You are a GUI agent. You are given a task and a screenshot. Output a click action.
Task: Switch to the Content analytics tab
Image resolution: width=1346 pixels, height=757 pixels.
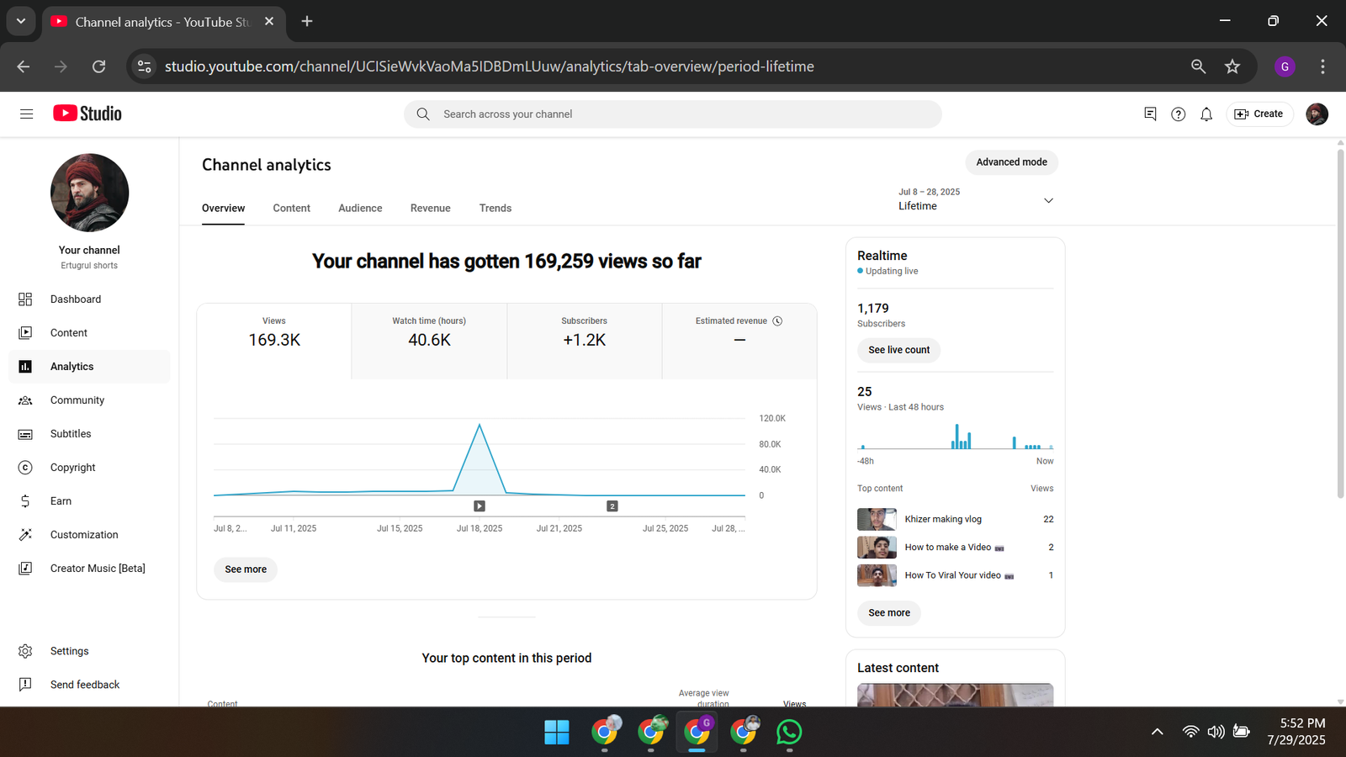click(x=291, y=208)
